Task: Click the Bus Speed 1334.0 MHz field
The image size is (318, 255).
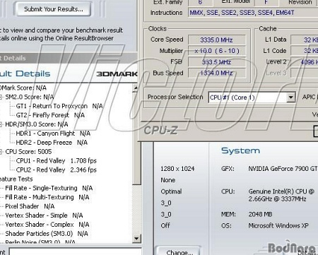Action: pyautogui.click(x=216, y=73)
